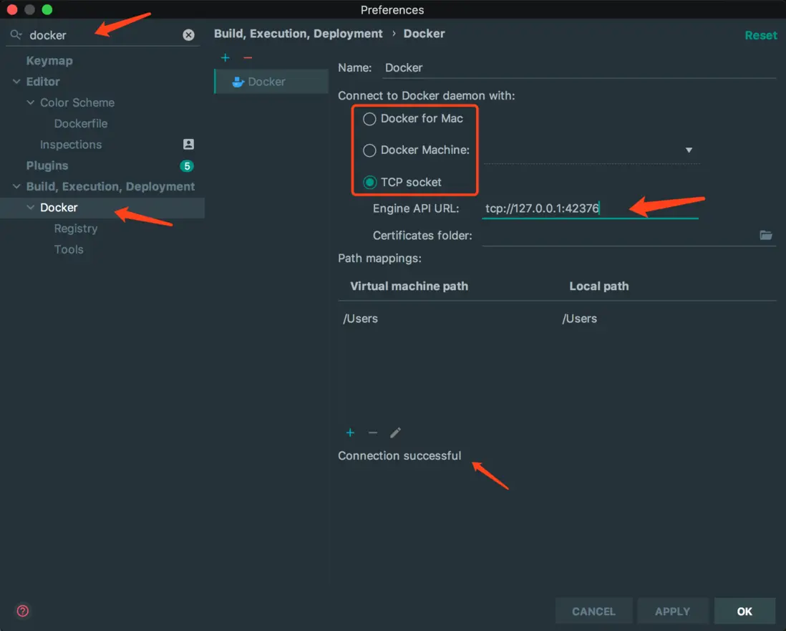This screenshot has height=631, width=786.
Task: Select the Docker Machine option
Action: coord(417,150)
